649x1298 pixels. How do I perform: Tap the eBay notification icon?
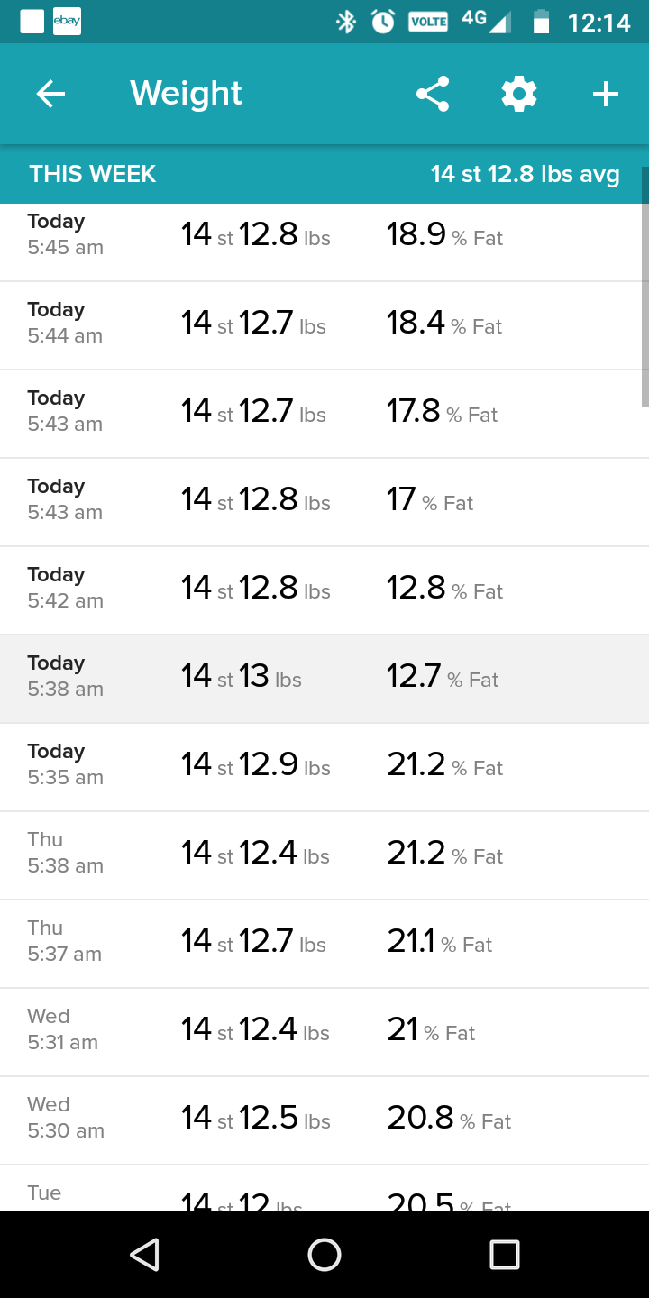click(x=67, y=22)
